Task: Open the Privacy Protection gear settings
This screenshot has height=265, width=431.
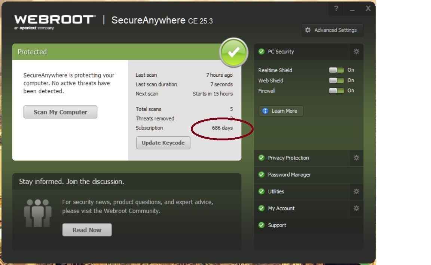Action: pos(356,158)
